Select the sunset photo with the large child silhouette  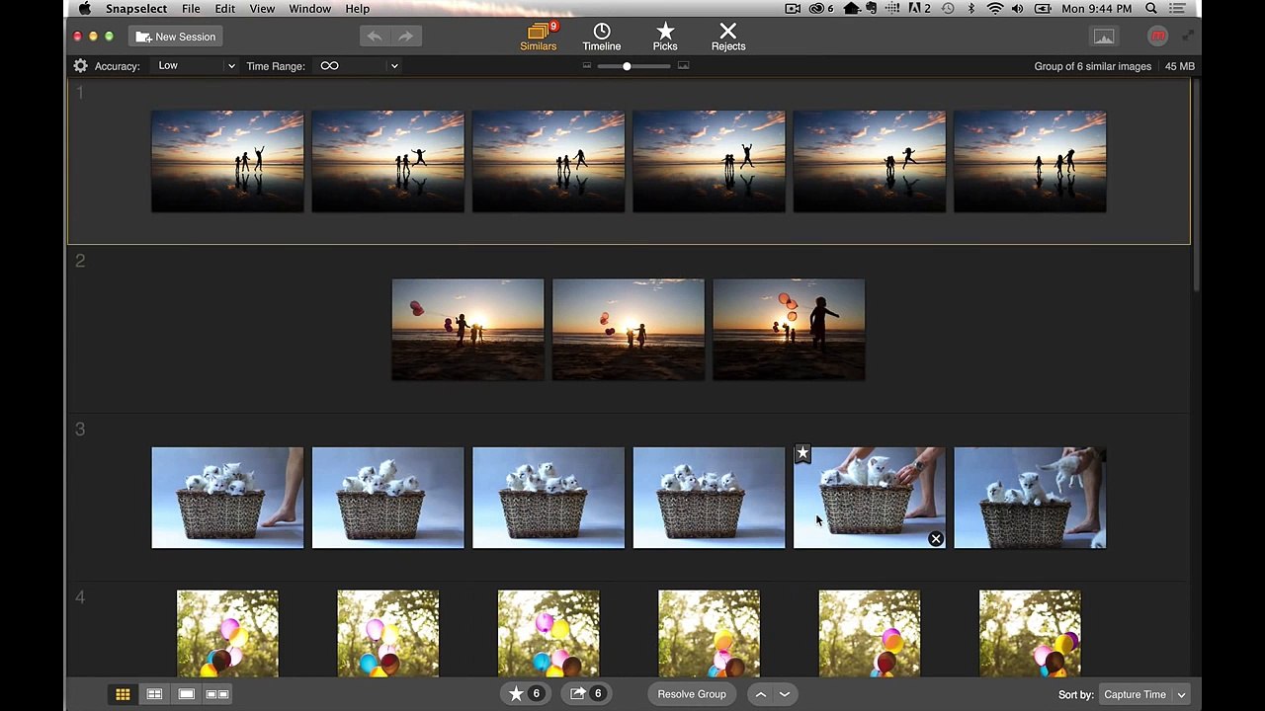coord(789,329)
